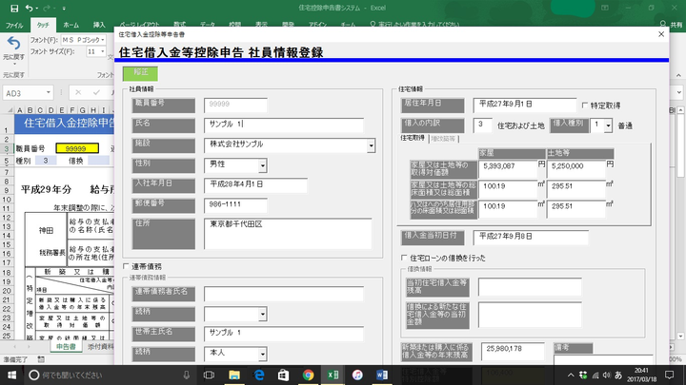
Task: Click the 当初住宅借入金等残高 field
Action: point(530,287)
